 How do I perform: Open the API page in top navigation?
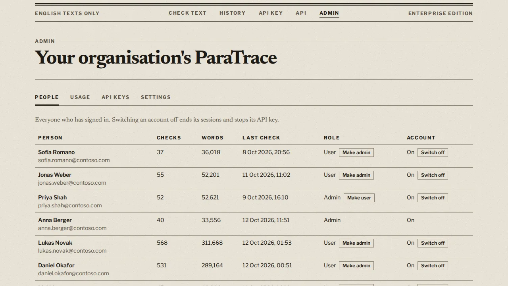301,13
